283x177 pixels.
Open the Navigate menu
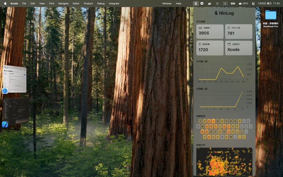pos(63,4)
